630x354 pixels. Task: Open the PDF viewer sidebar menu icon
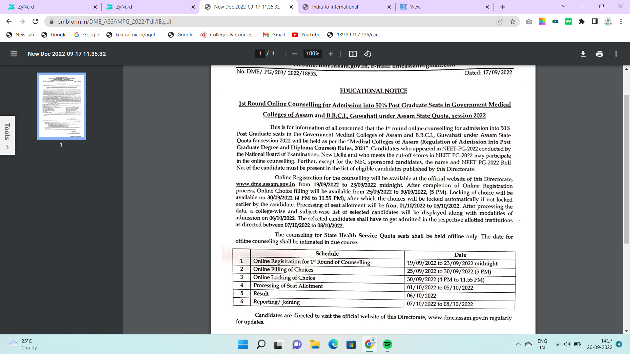point(14,54)
